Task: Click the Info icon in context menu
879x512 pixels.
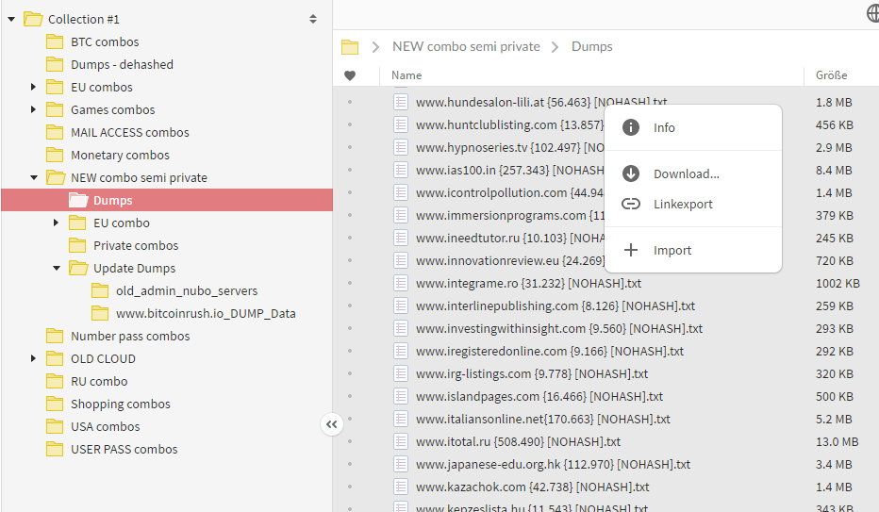Action: click(631, 127)
